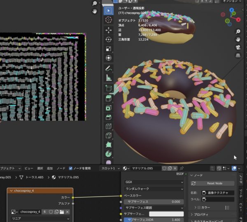Toggle fake user shield for マテリアル.095
The image size is (247, 222).
164,168
